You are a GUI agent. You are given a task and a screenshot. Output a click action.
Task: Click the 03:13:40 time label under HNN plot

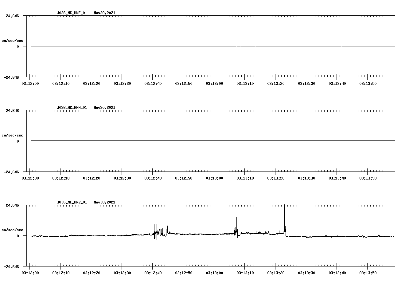(x=337, y=178)
